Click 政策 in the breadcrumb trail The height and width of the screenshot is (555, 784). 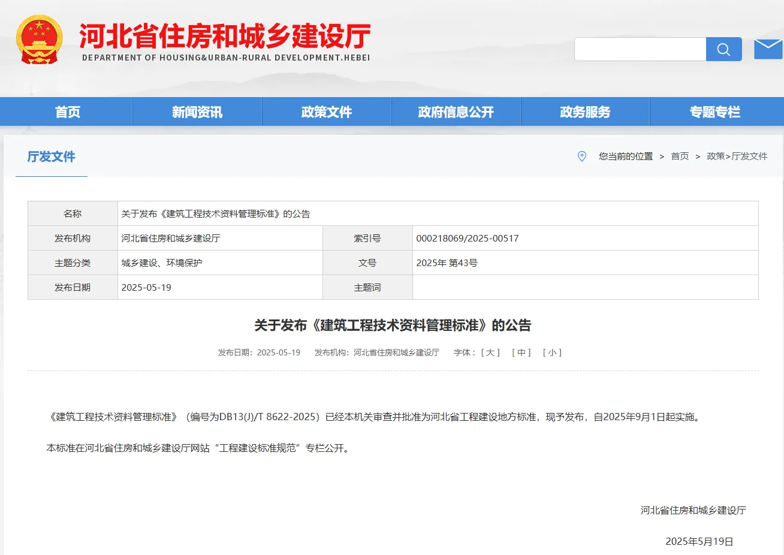(x=716, y=156)
